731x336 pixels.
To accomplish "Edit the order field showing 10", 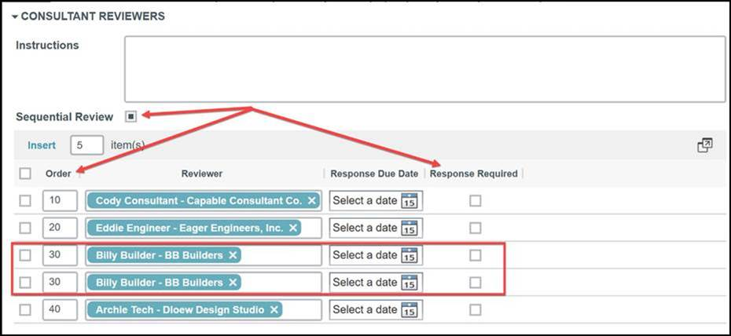I will pyautogui.click(x=60, y=201).
